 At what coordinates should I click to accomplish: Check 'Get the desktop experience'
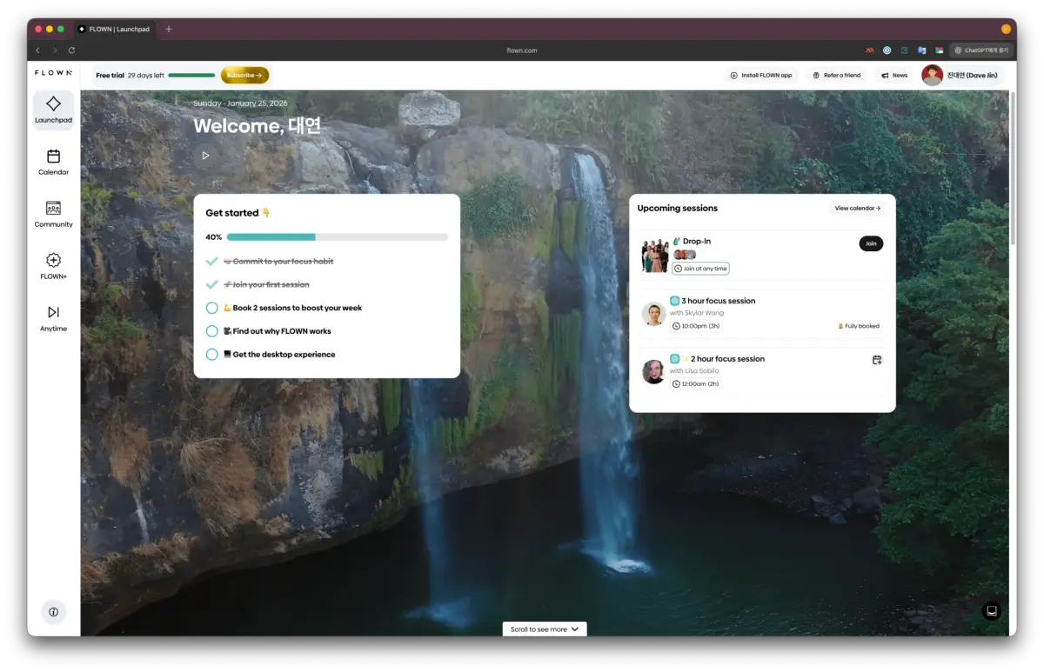point(212,355)
